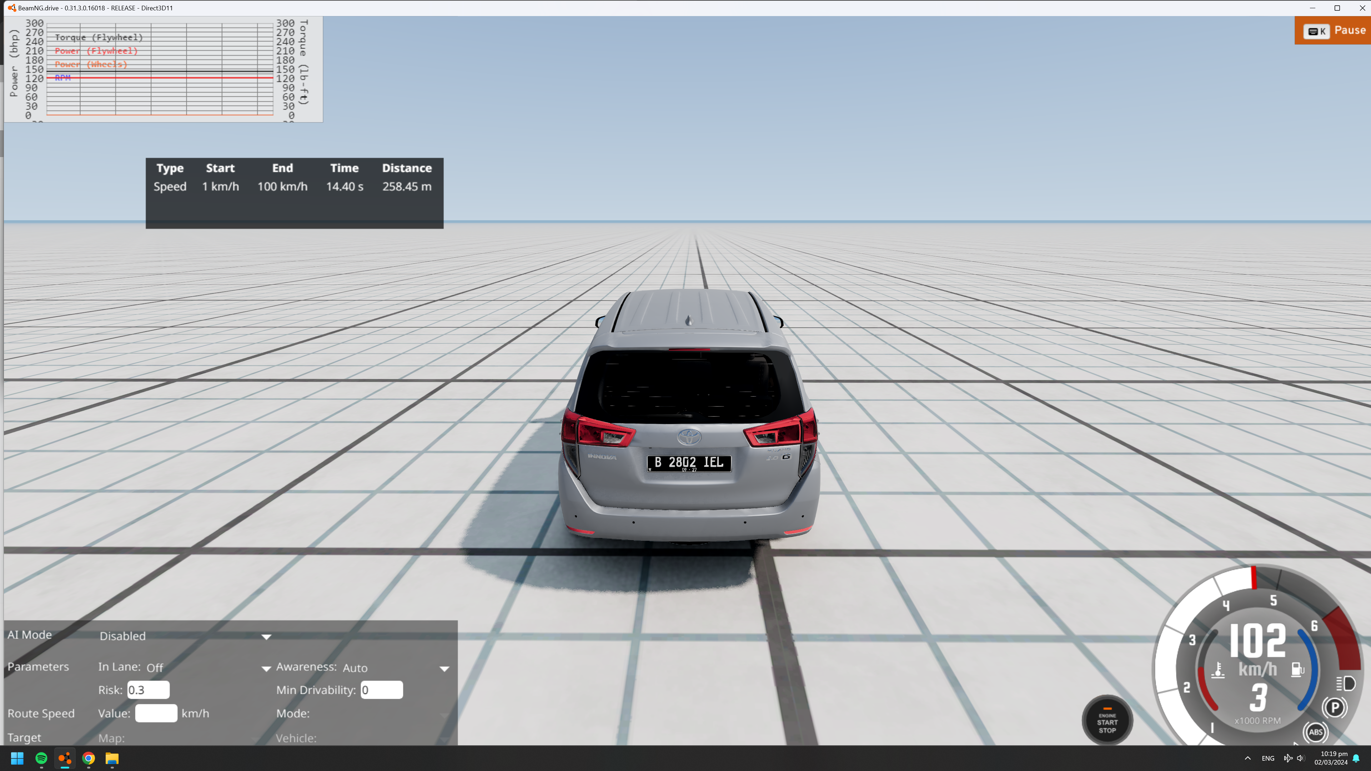
Task: Click the Risk input field
Action: click(149, 690)
